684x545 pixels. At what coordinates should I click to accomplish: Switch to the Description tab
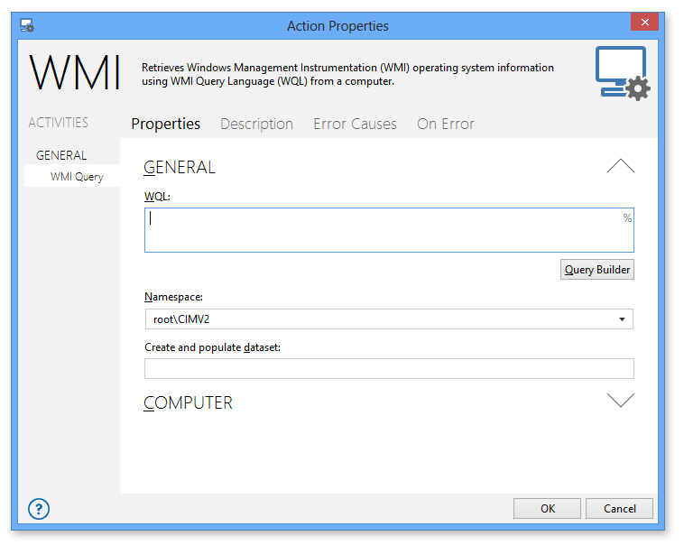pyautogui.click(x=256, y=124)
